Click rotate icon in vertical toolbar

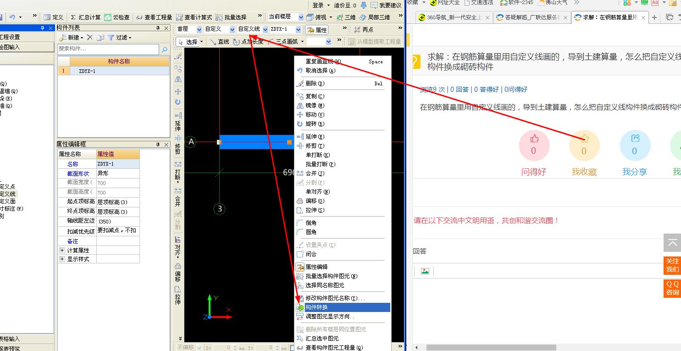(x=178, y=102)
